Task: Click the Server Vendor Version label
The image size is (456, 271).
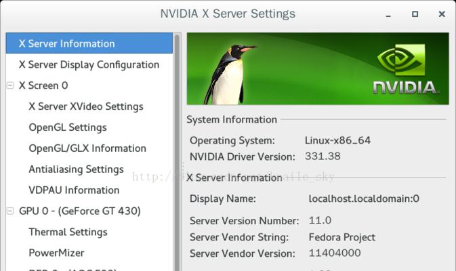Action: point(243,253)
